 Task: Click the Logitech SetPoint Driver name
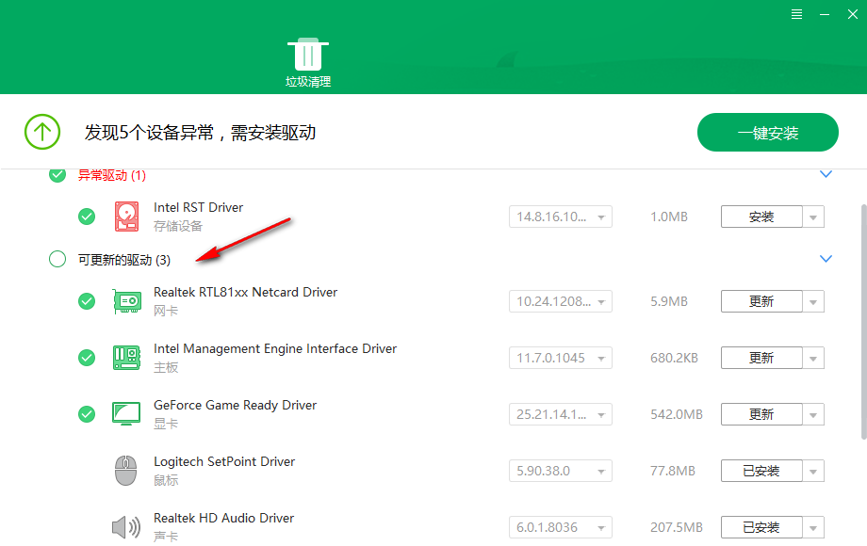(224, 461)
